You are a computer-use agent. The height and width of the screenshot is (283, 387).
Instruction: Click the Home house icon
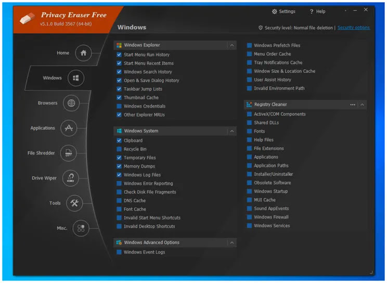coord(83,53)
